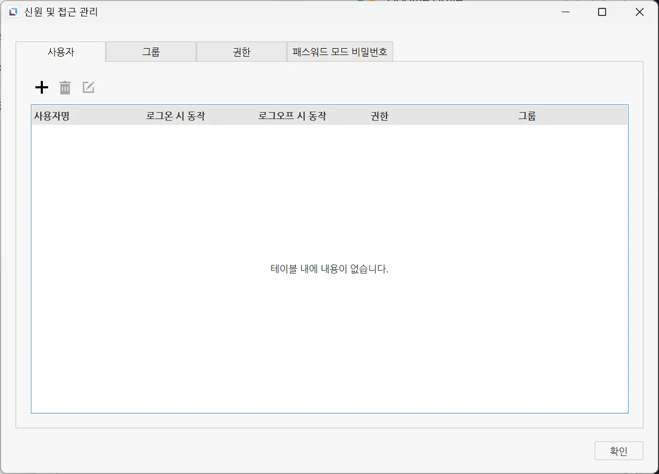Viewport: 659px width, 474px height.
Task: Click the empty table message text
Action: coord(329,269)
